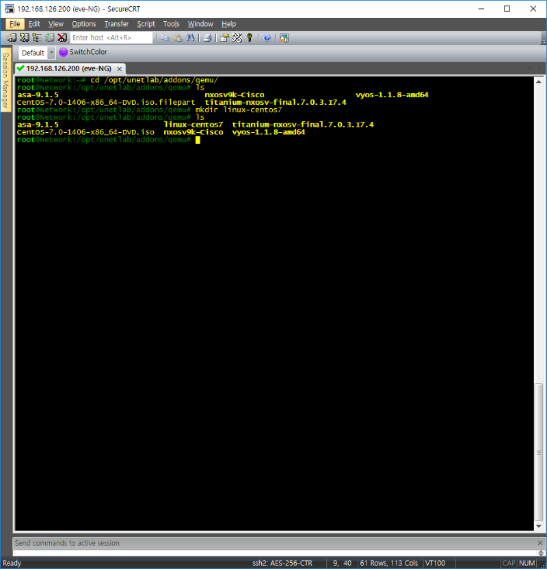Viewport: 547px width, 569px height.
Task: Minimize the SecureCRT window
Action: tap(481, 9)
